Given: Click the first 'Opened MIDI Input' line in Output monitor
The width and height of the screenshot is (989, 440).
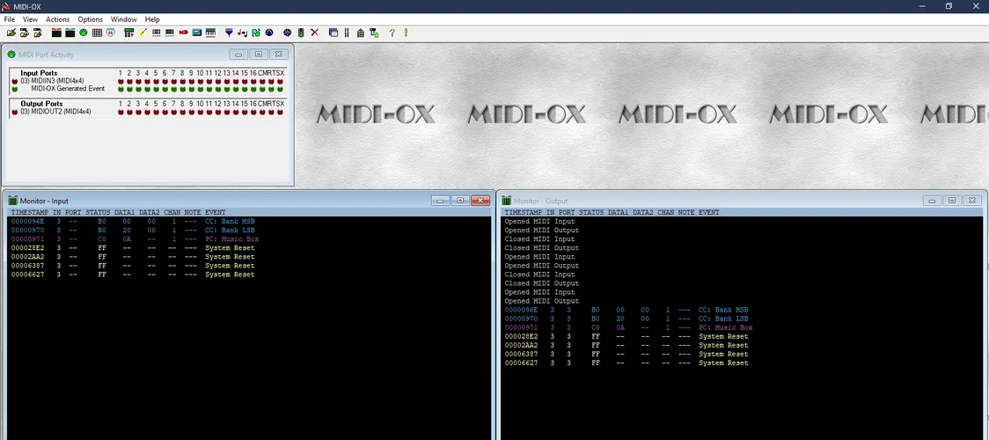Looking at the screenshot, I should point(540,221).
